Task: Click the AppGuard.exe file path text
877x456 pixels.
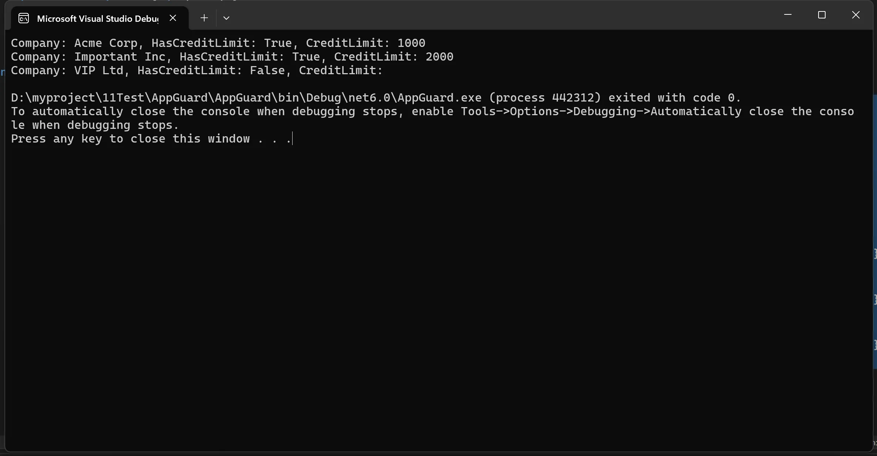Action: coord(246,98)
